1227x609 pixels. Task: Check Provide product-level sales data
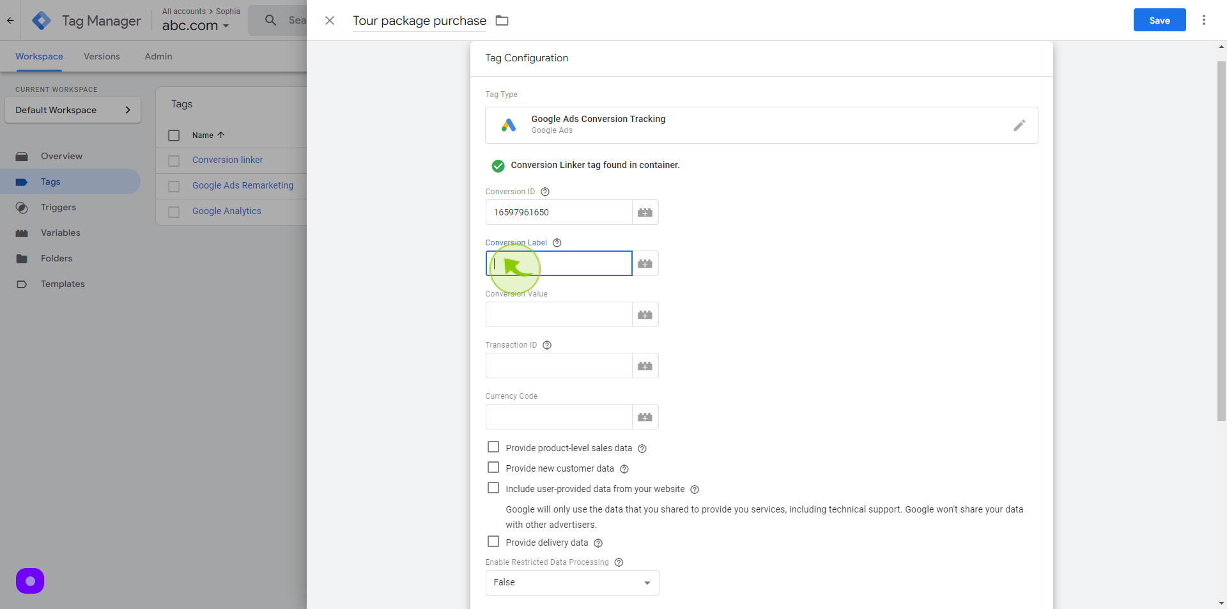[x=493, y=447]
